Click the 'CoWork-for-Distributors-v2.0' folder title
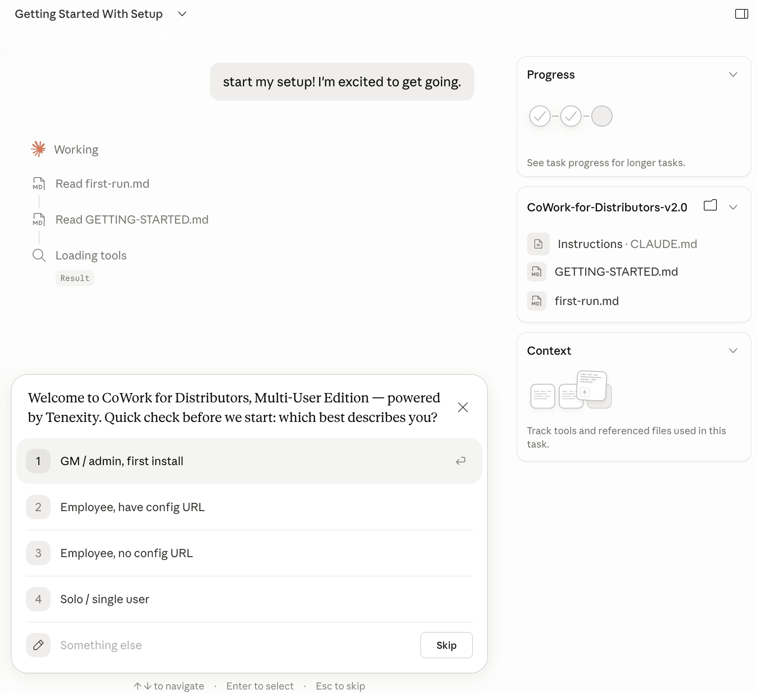This screenshot has width=758, height=694. [x=607, y=207]
